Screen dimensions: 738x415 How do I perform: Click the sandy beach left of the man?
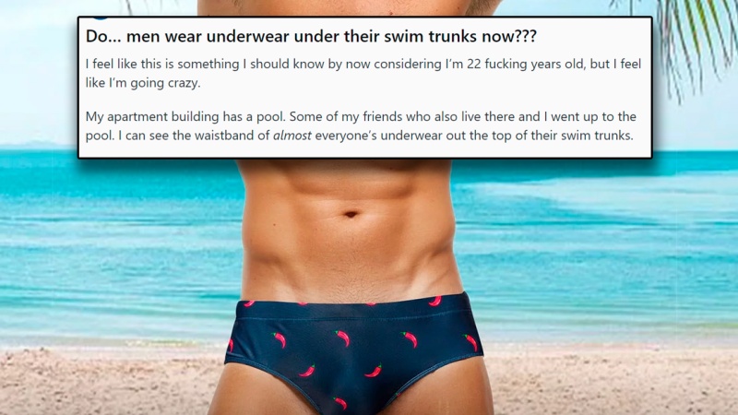(x=108, y=381)
